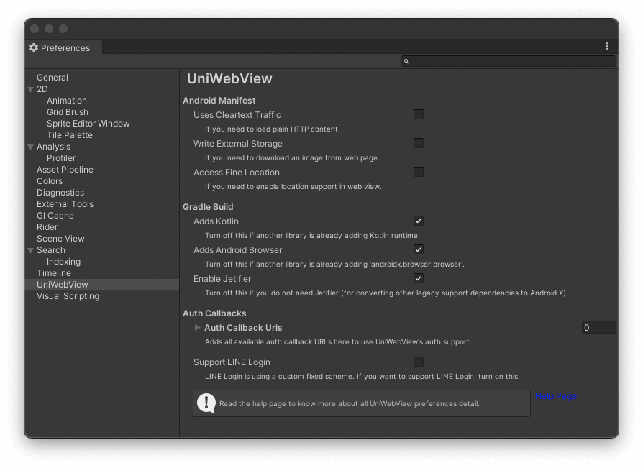Click the red close window button
Viewport: 643px width, 468px height.
point(35,29)
